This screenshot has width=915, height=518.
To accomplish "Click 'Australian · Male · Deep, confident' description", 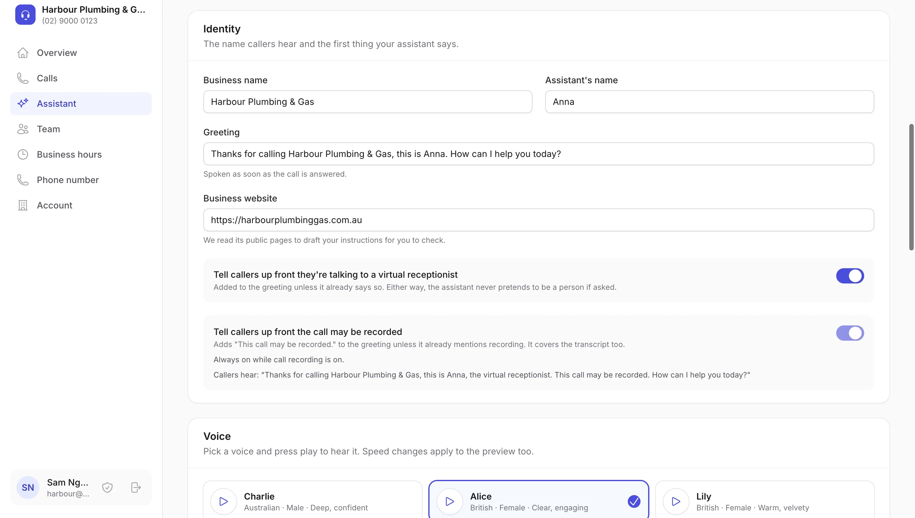I will [x=306, y=508].
